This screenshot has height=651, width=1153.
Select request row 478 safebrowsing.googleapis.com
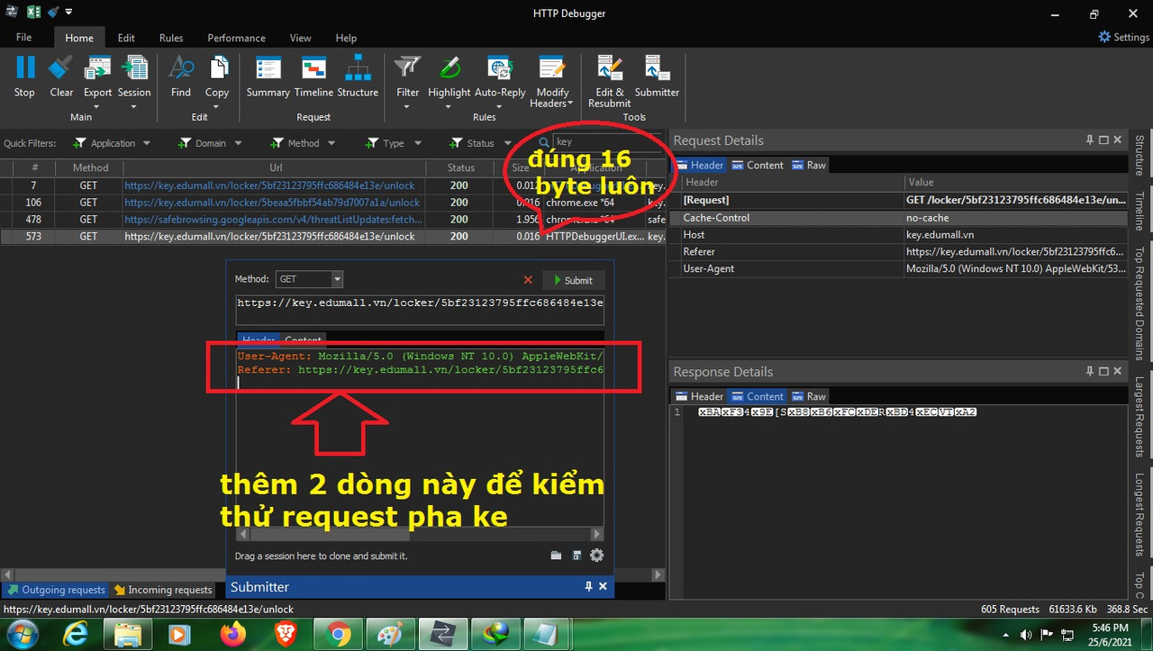[x=334, y=219]
